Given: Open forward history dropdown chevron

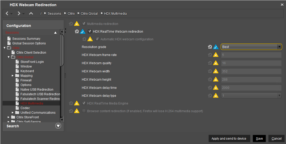Looking at the screenshot, I should click(x=23, y=14).
